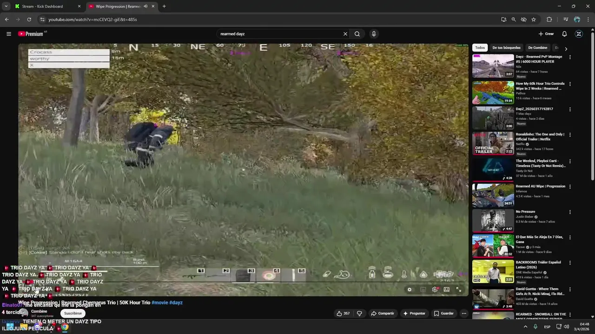The height and width of the screenshot is (334, 595).
Task: Go back in browser history
Action: [x=7, y=19]
